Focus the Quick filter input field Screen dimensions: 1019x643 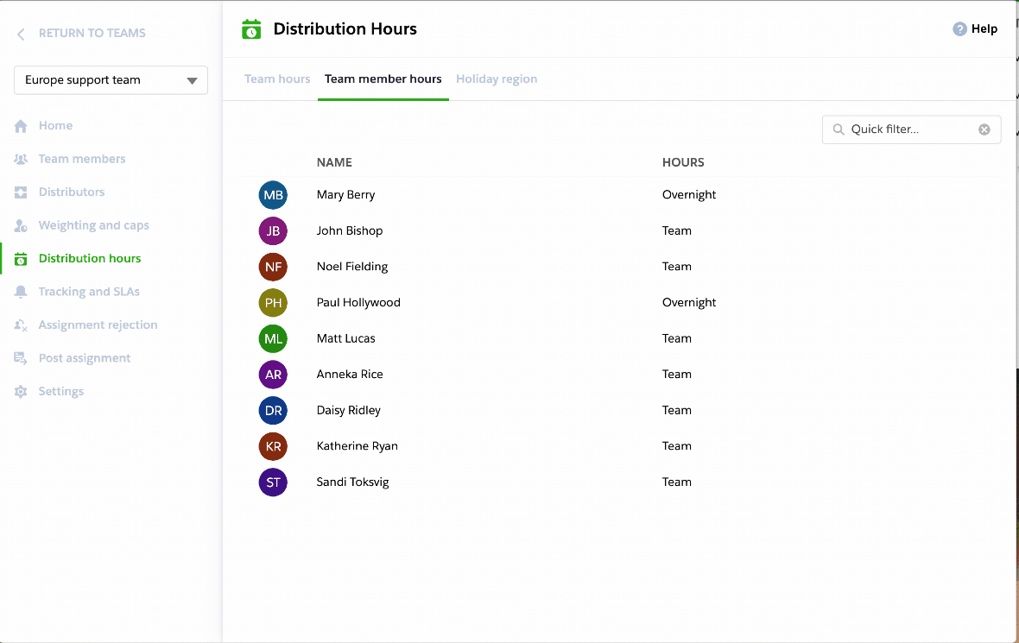[x=911, y=129]
